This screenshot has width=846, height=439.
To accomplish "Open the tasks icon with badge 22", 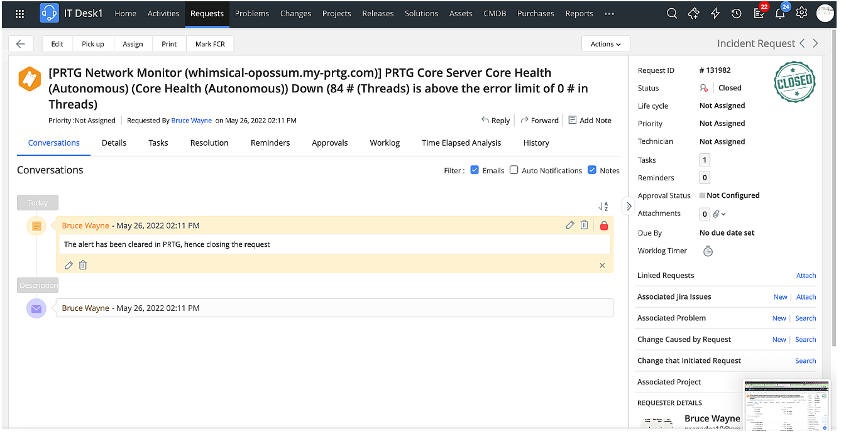I will click(x=759, y=13).
